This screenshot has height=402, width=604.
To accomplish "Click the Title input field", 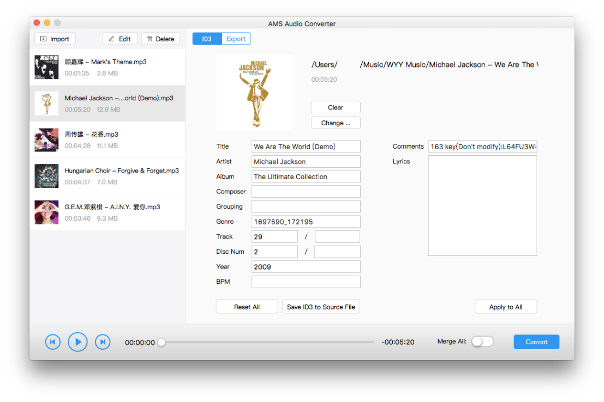I will point(306,147).
